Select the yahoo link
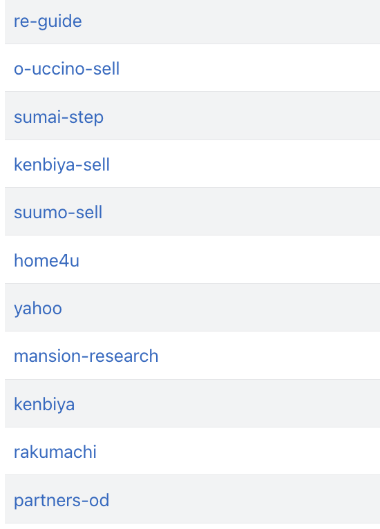380x529 pixels. (x=38, y=309)
